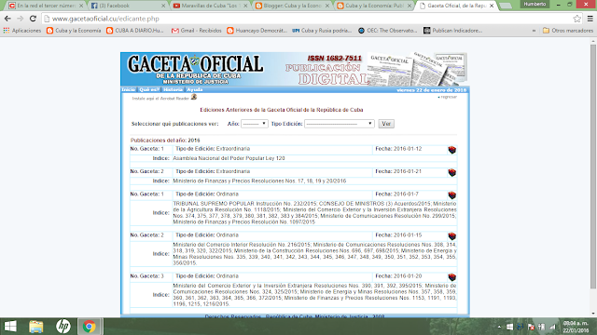Viewport: 597px width, 335px height.
Task: Open the Qué es? menu item
Action: 149,89
